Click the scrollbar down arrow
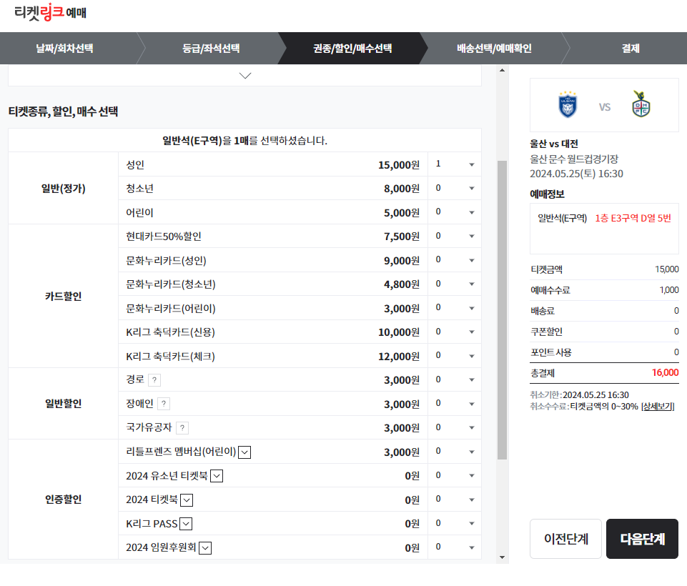The width and height of the screenshot is (687, 586). 502,557
